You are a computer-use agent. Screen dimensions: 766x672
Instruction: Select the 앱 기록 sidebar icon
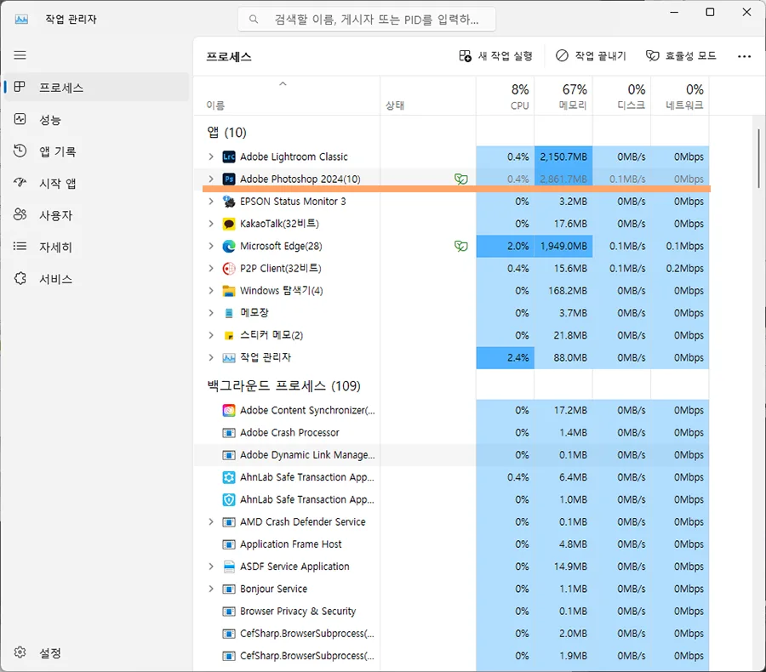click(51, 151)
